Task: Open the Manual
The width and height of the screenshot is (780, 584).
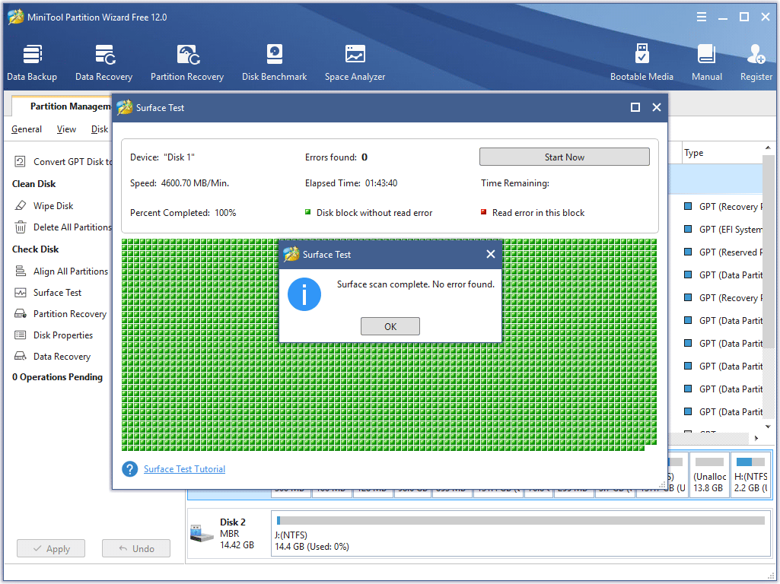Action: click(x=706, y=63)
